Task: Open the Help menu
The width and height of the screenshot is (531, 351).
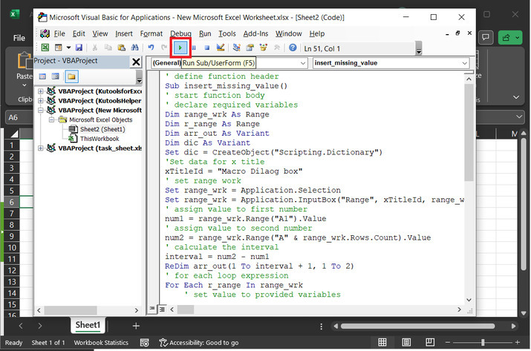Action: (317, 33)
